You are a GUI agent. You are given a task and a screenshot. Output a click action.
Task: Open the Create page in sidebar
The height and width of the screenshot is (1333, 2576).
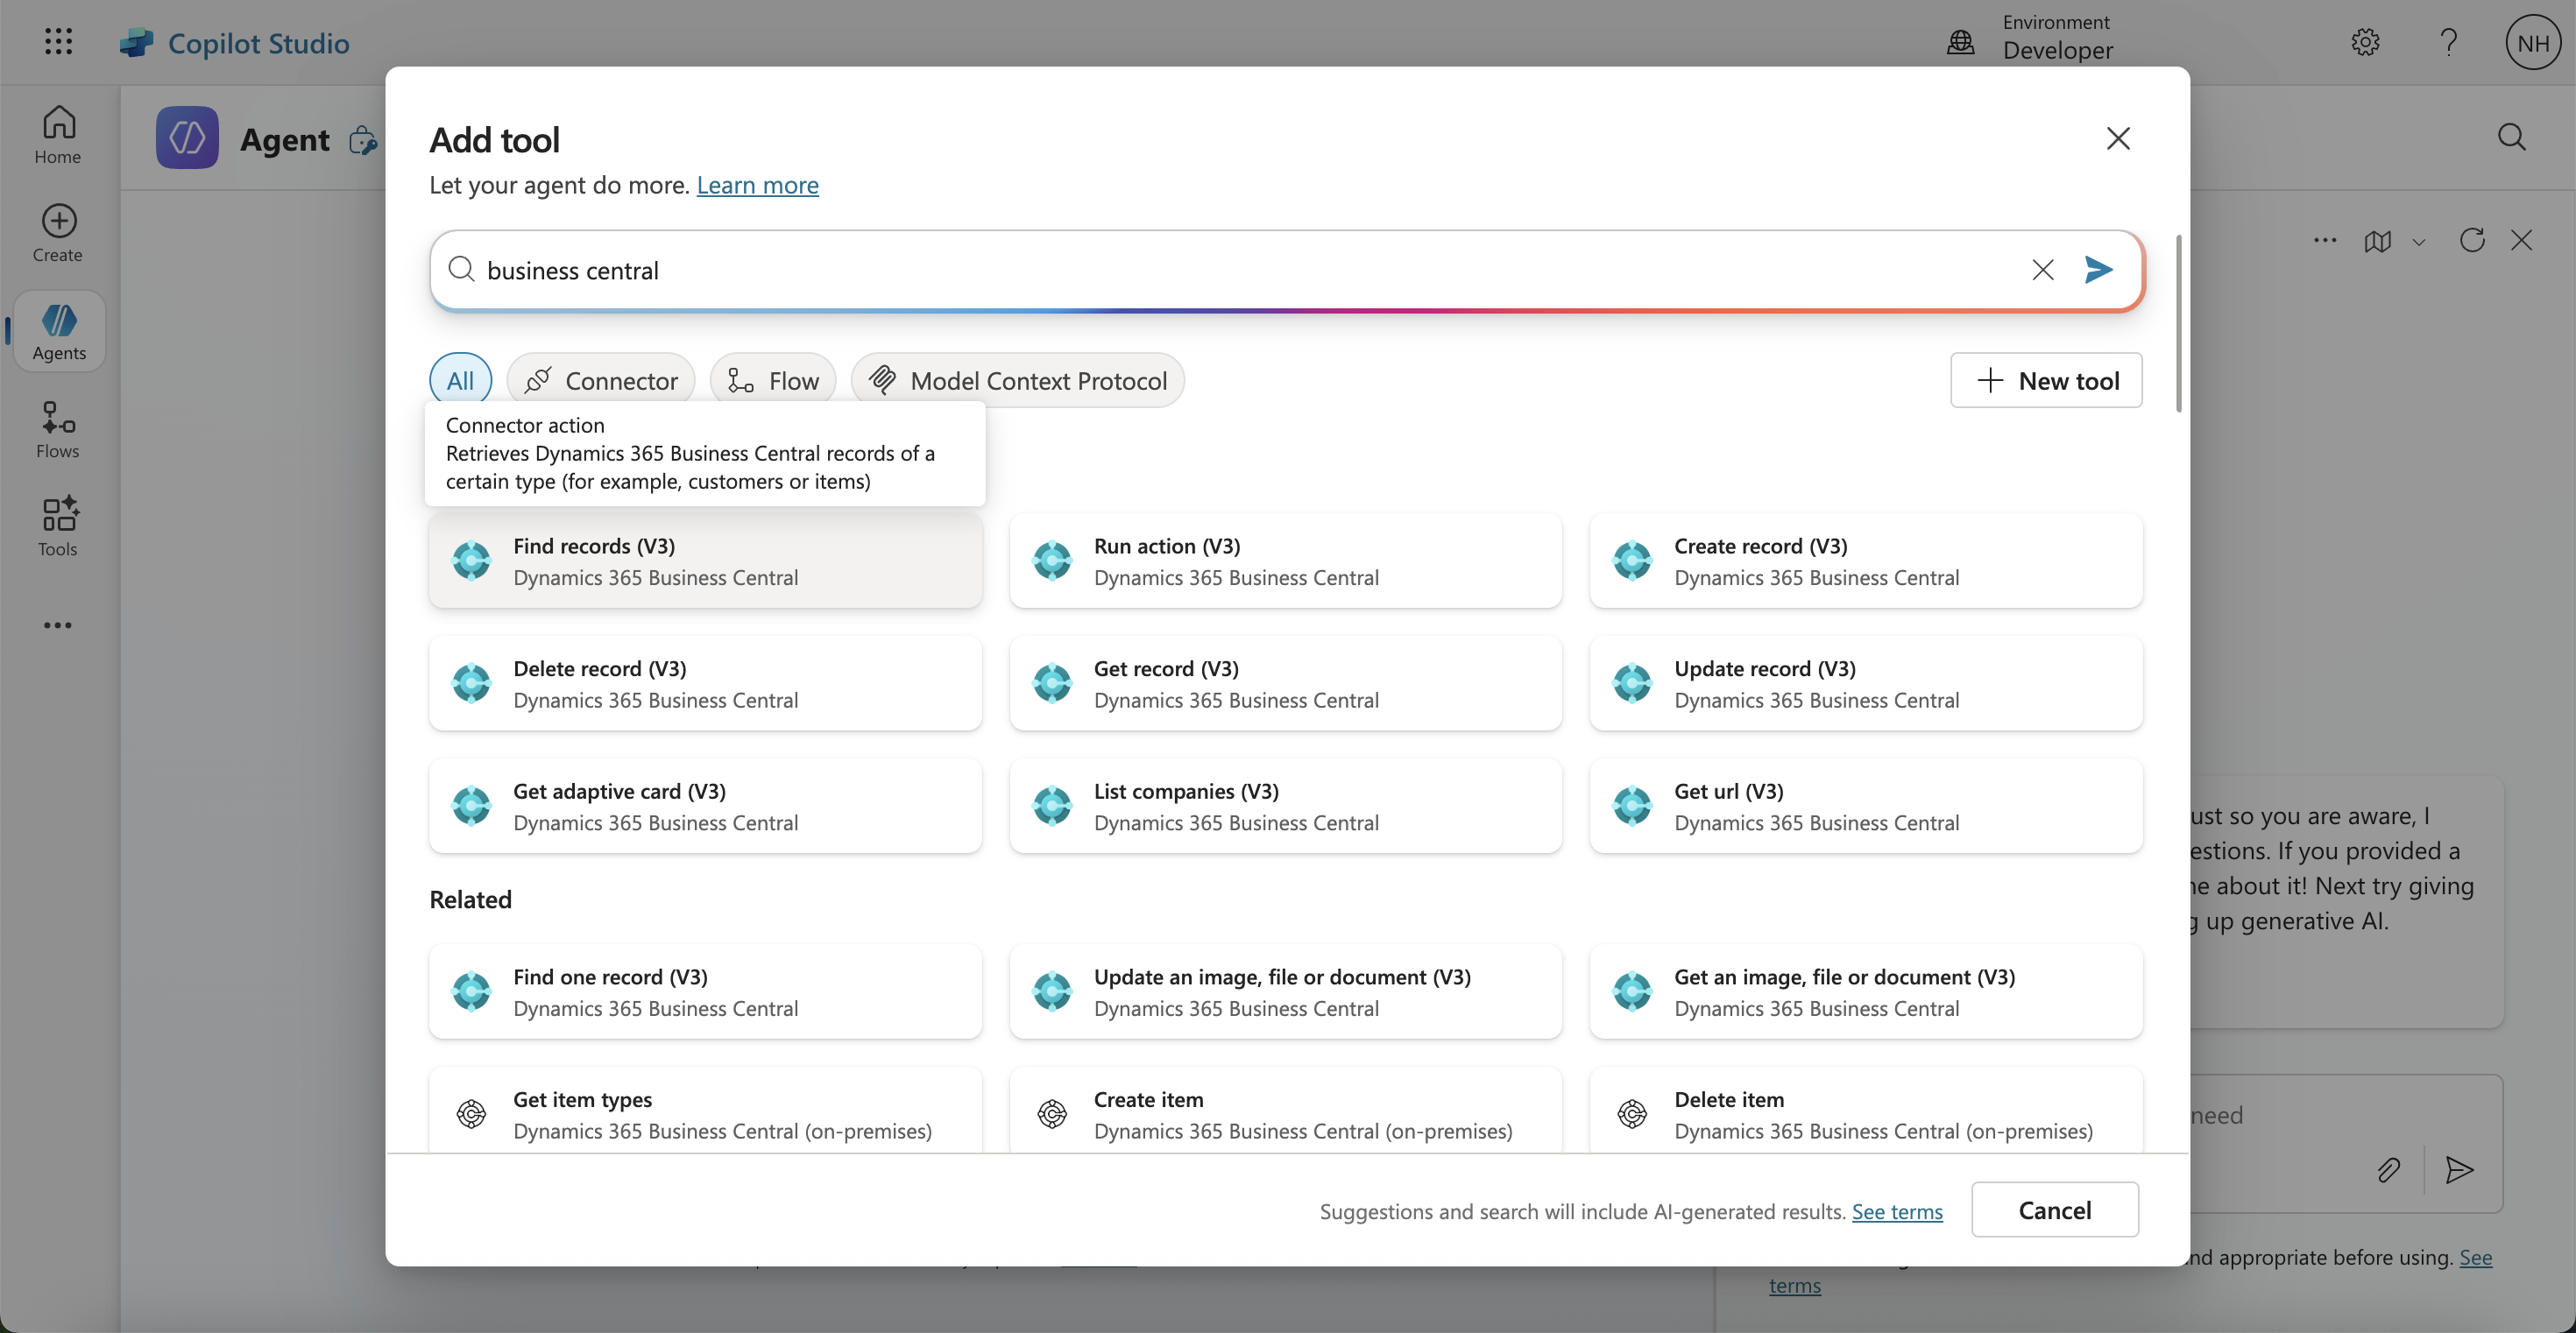click(x=58, y=233)
